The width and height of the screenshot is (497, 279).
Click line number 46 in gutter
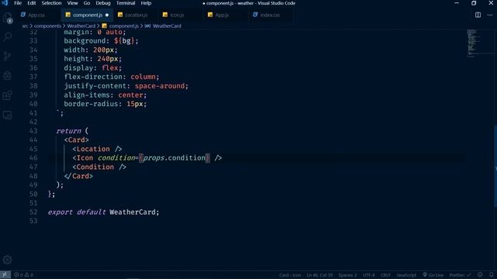[33, 158]
